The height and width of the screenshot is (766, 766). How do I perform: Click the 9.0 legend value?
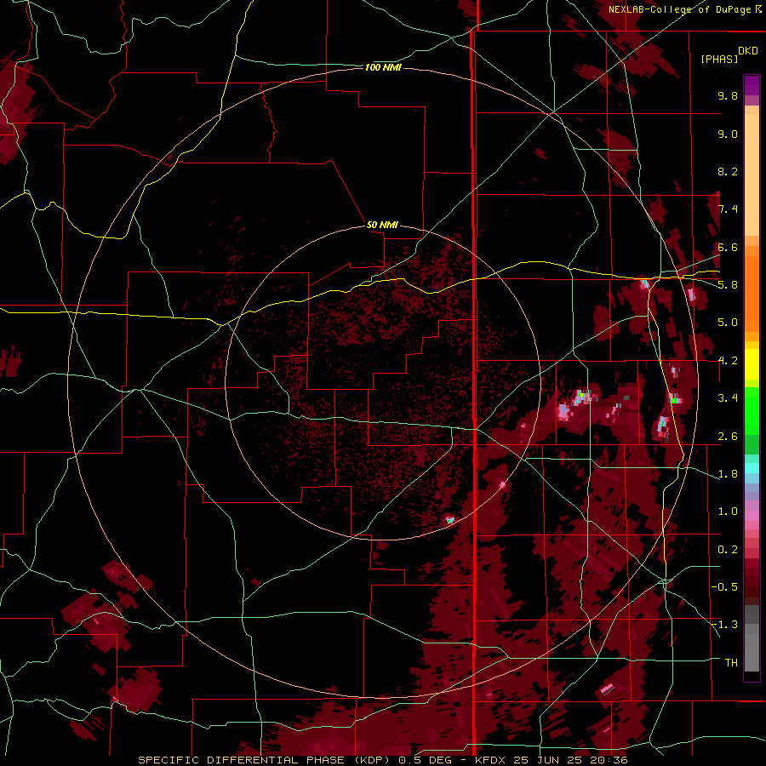[728, 134]
